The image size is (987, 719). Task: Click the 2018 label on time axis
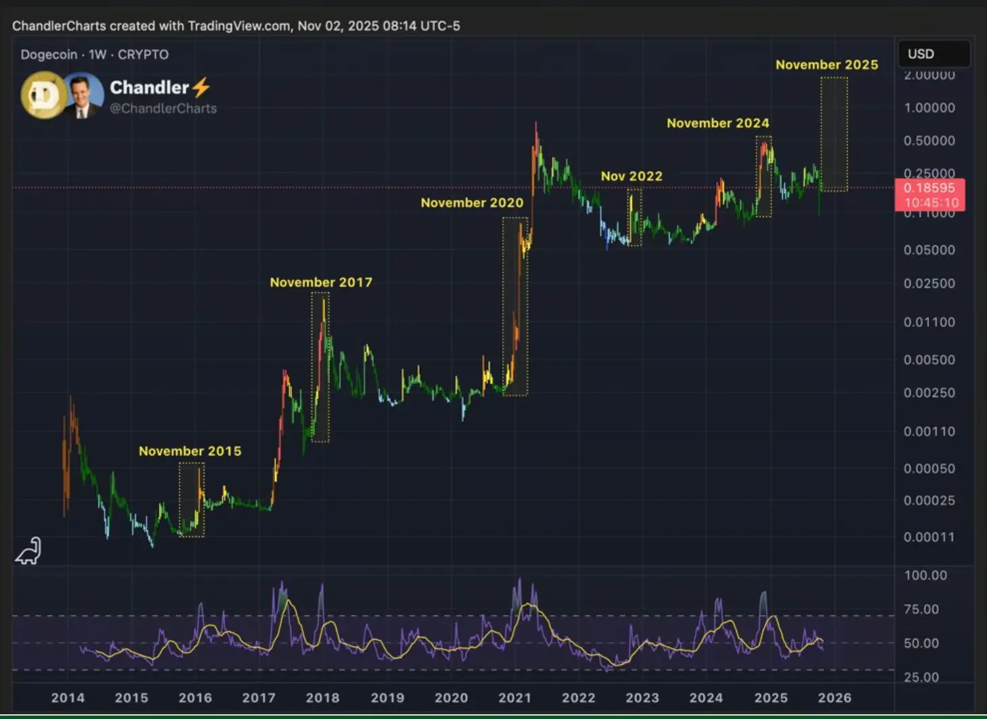coord(322,697)
